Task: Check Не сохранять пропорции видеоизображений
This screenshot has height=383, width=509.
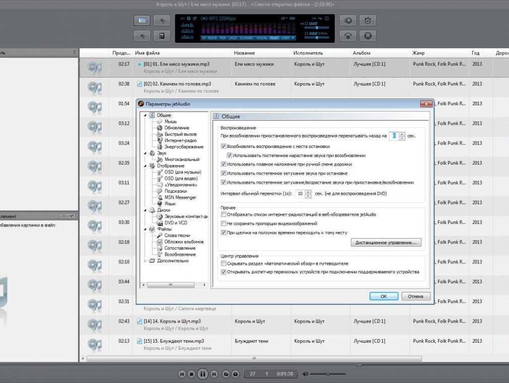Action: (223, 223)
